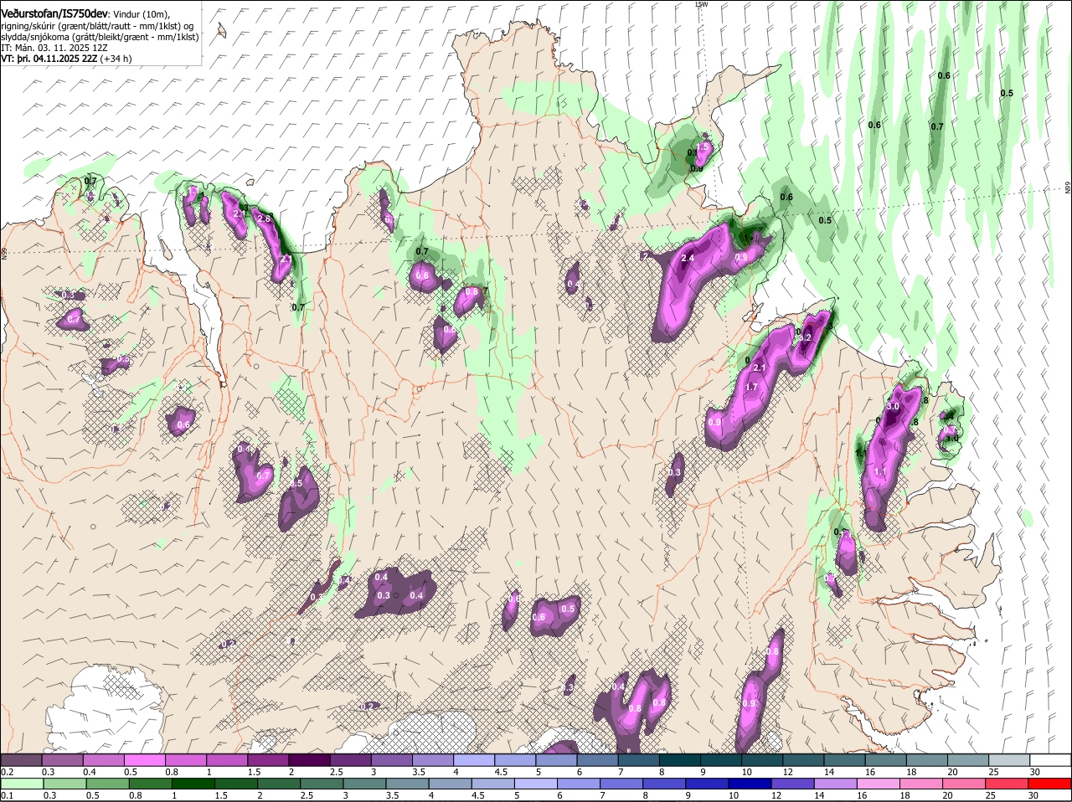
Task: Click the 25 light grey snow legend swatch
Action: click(x=1010, y=759)
